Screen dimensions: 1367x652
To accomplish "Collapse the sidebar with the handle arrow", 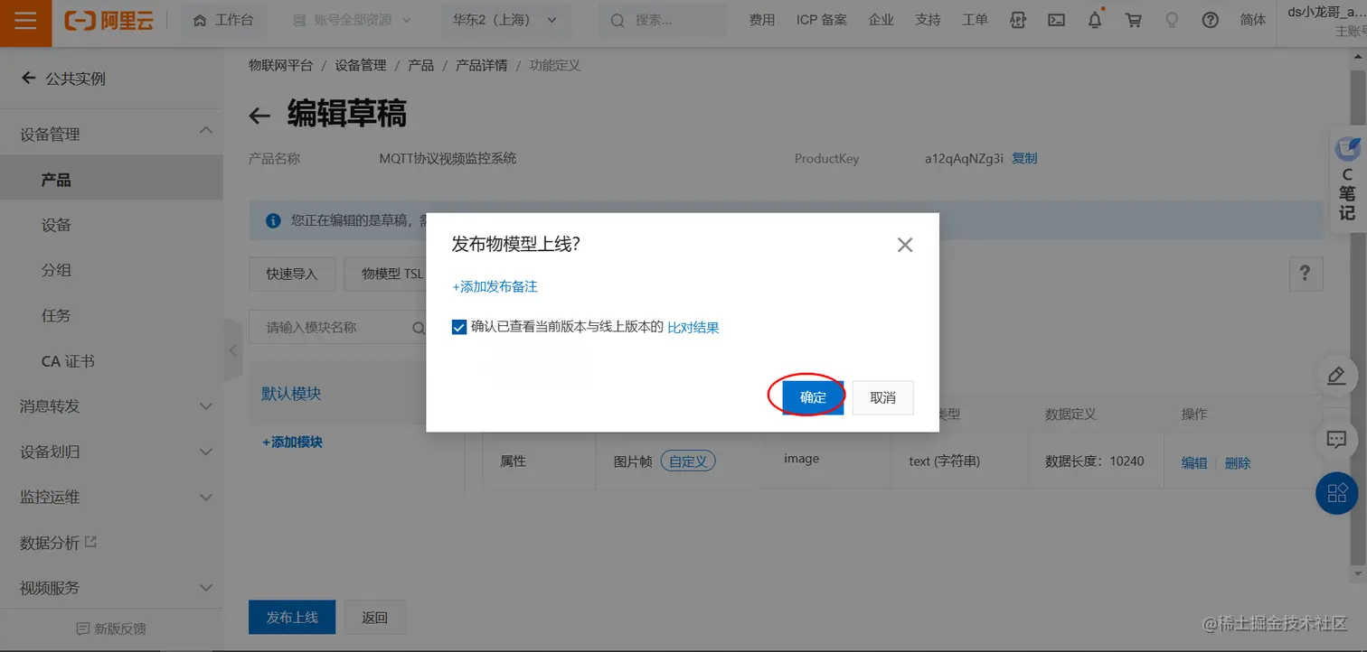I will point(233,349).
